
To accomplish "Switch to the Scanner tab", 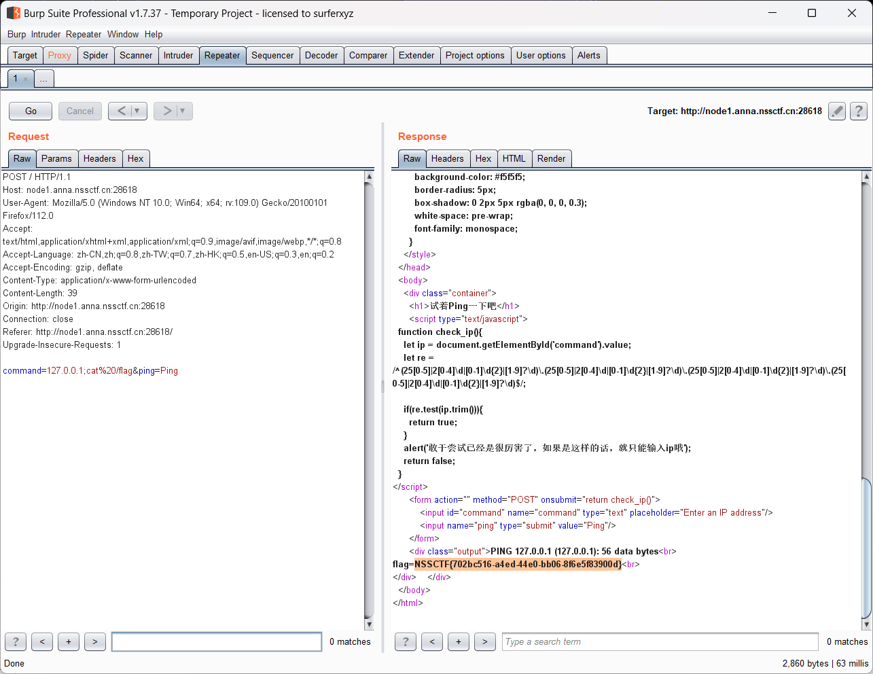I will (136, 55).
